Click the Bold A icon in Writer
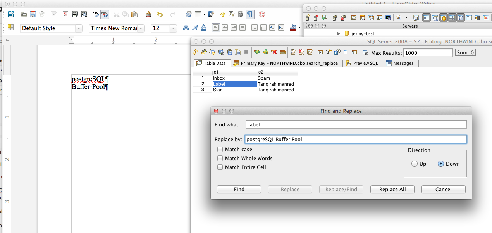492x233 pixels. (186, 28)
